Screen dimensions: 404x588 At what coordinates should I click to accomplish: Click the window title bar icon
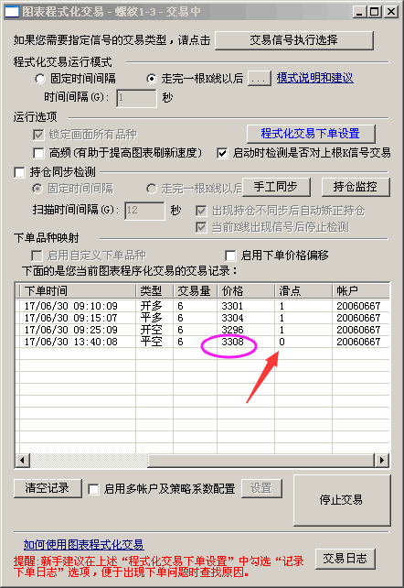point(12,12)
